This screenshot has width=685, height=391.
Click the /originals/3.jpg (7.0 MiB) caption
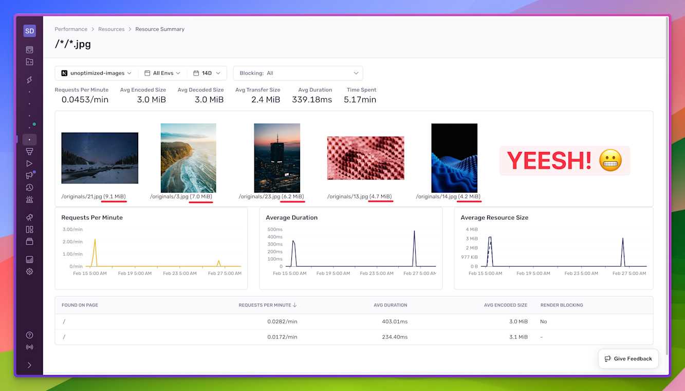point(181,197)
